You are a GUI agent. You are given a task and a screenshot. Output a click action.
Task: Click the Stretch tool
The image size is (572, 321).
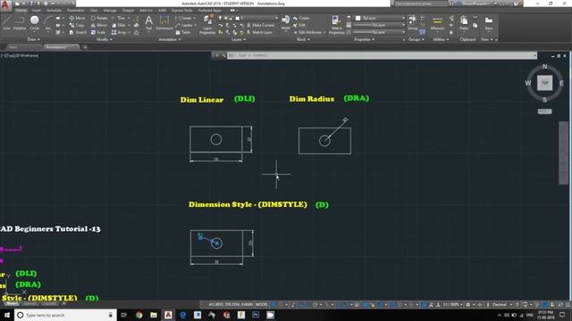[78, 32]
